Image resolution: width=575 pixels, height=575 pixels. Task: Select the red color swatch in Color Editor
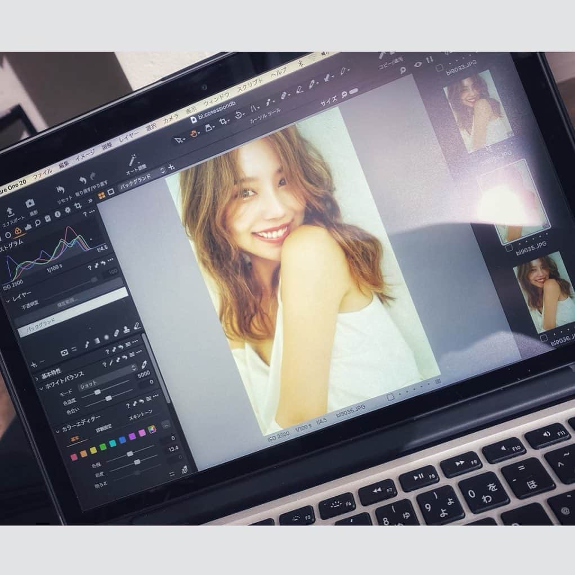click(x=74, y=457)
